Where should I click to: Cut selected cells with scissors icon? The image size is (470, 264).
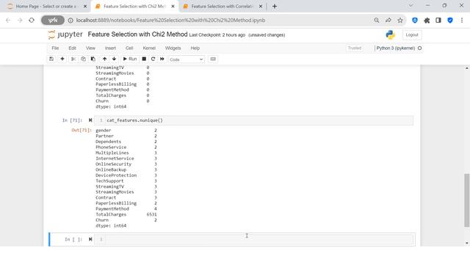(73, 59)
